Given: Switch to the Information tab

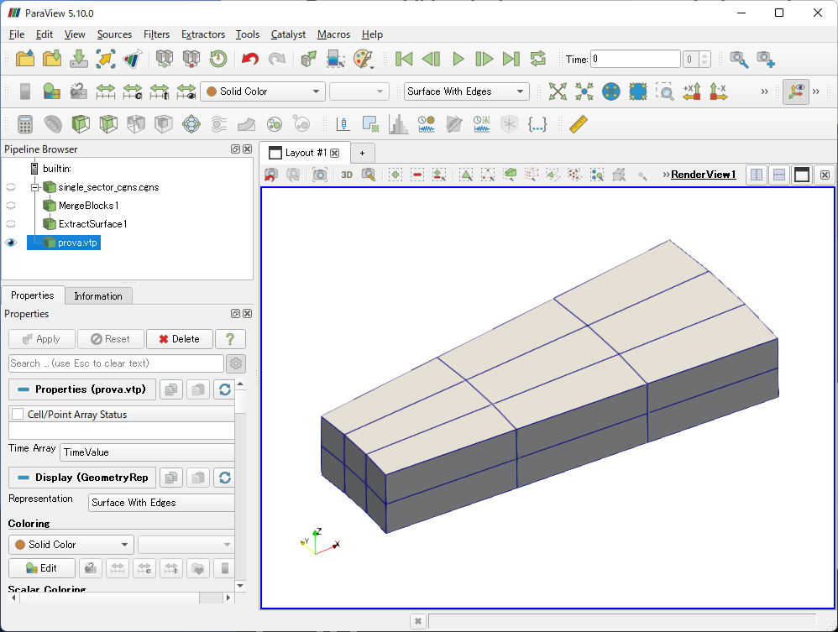Looking at the screenshot, I should pyautogui.click(x=98, y=296).
